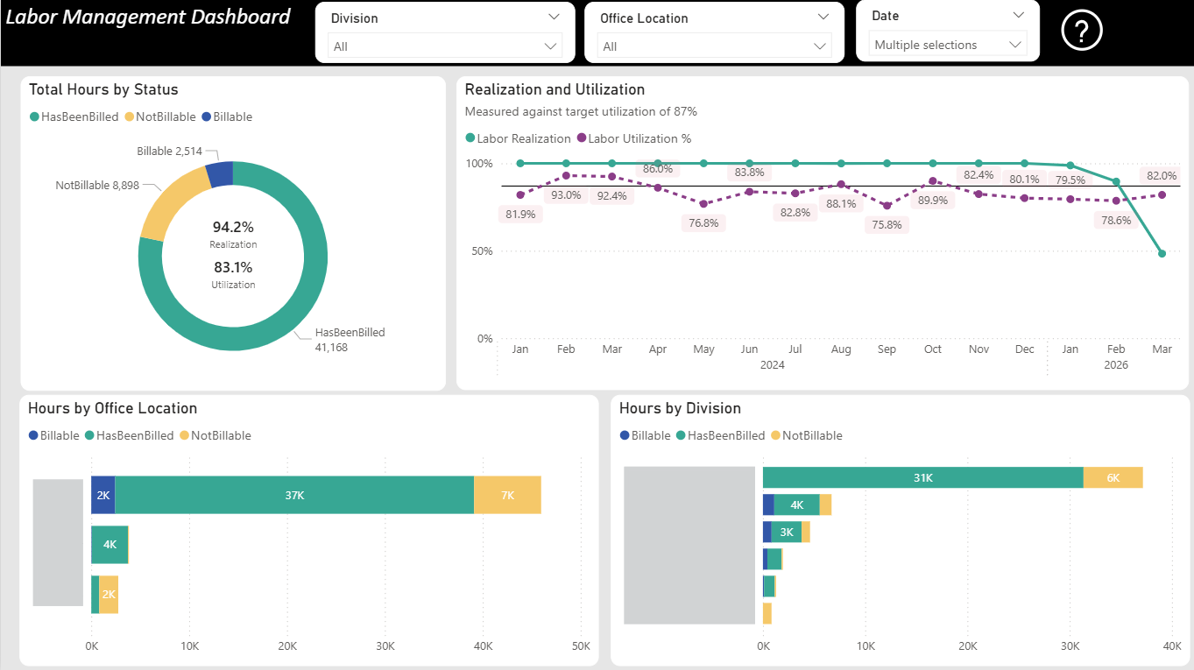This screenshot has height=670, width=1194.
Task: Click the '41,168' HasBeenBilled donut label
Action: point(333,348)
